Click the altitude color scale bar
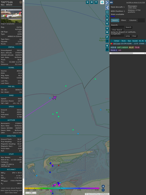 [62, 188]
